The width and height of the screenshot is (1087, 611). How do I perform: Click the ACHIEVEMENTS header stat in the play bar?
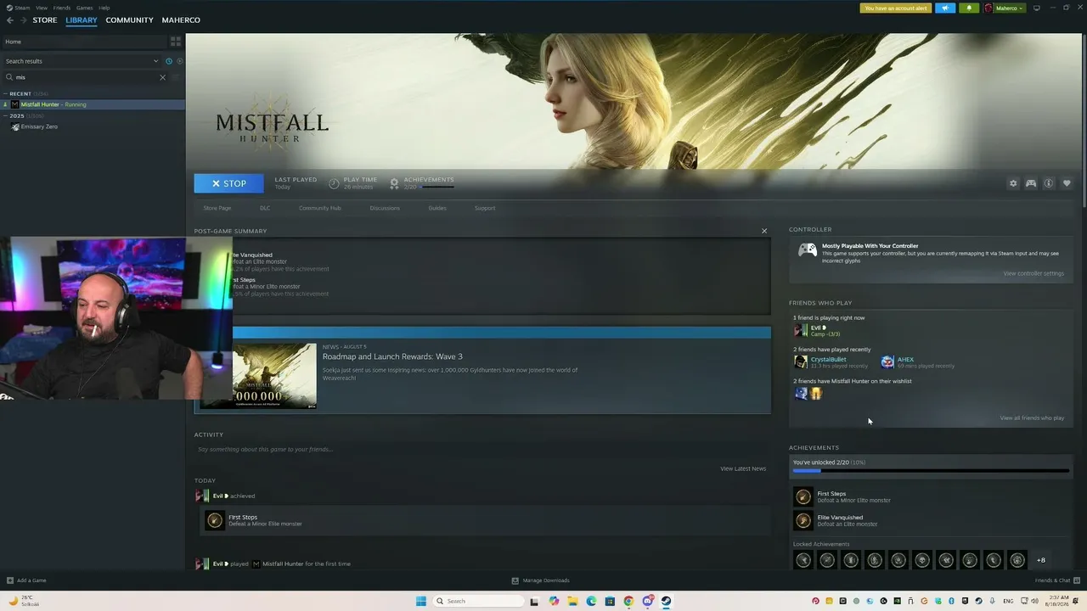[422, 183]
